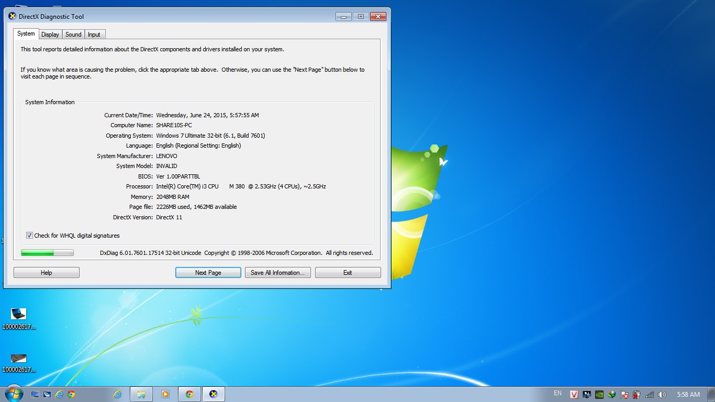Click EN language indicator in tray
The height and width of the screenshot is (402, 715).
[557, 393]
